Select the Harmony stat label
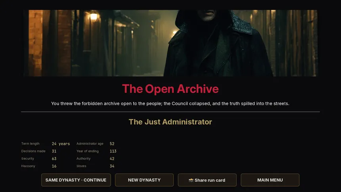 pyautogui.click(x=28, y=166)
